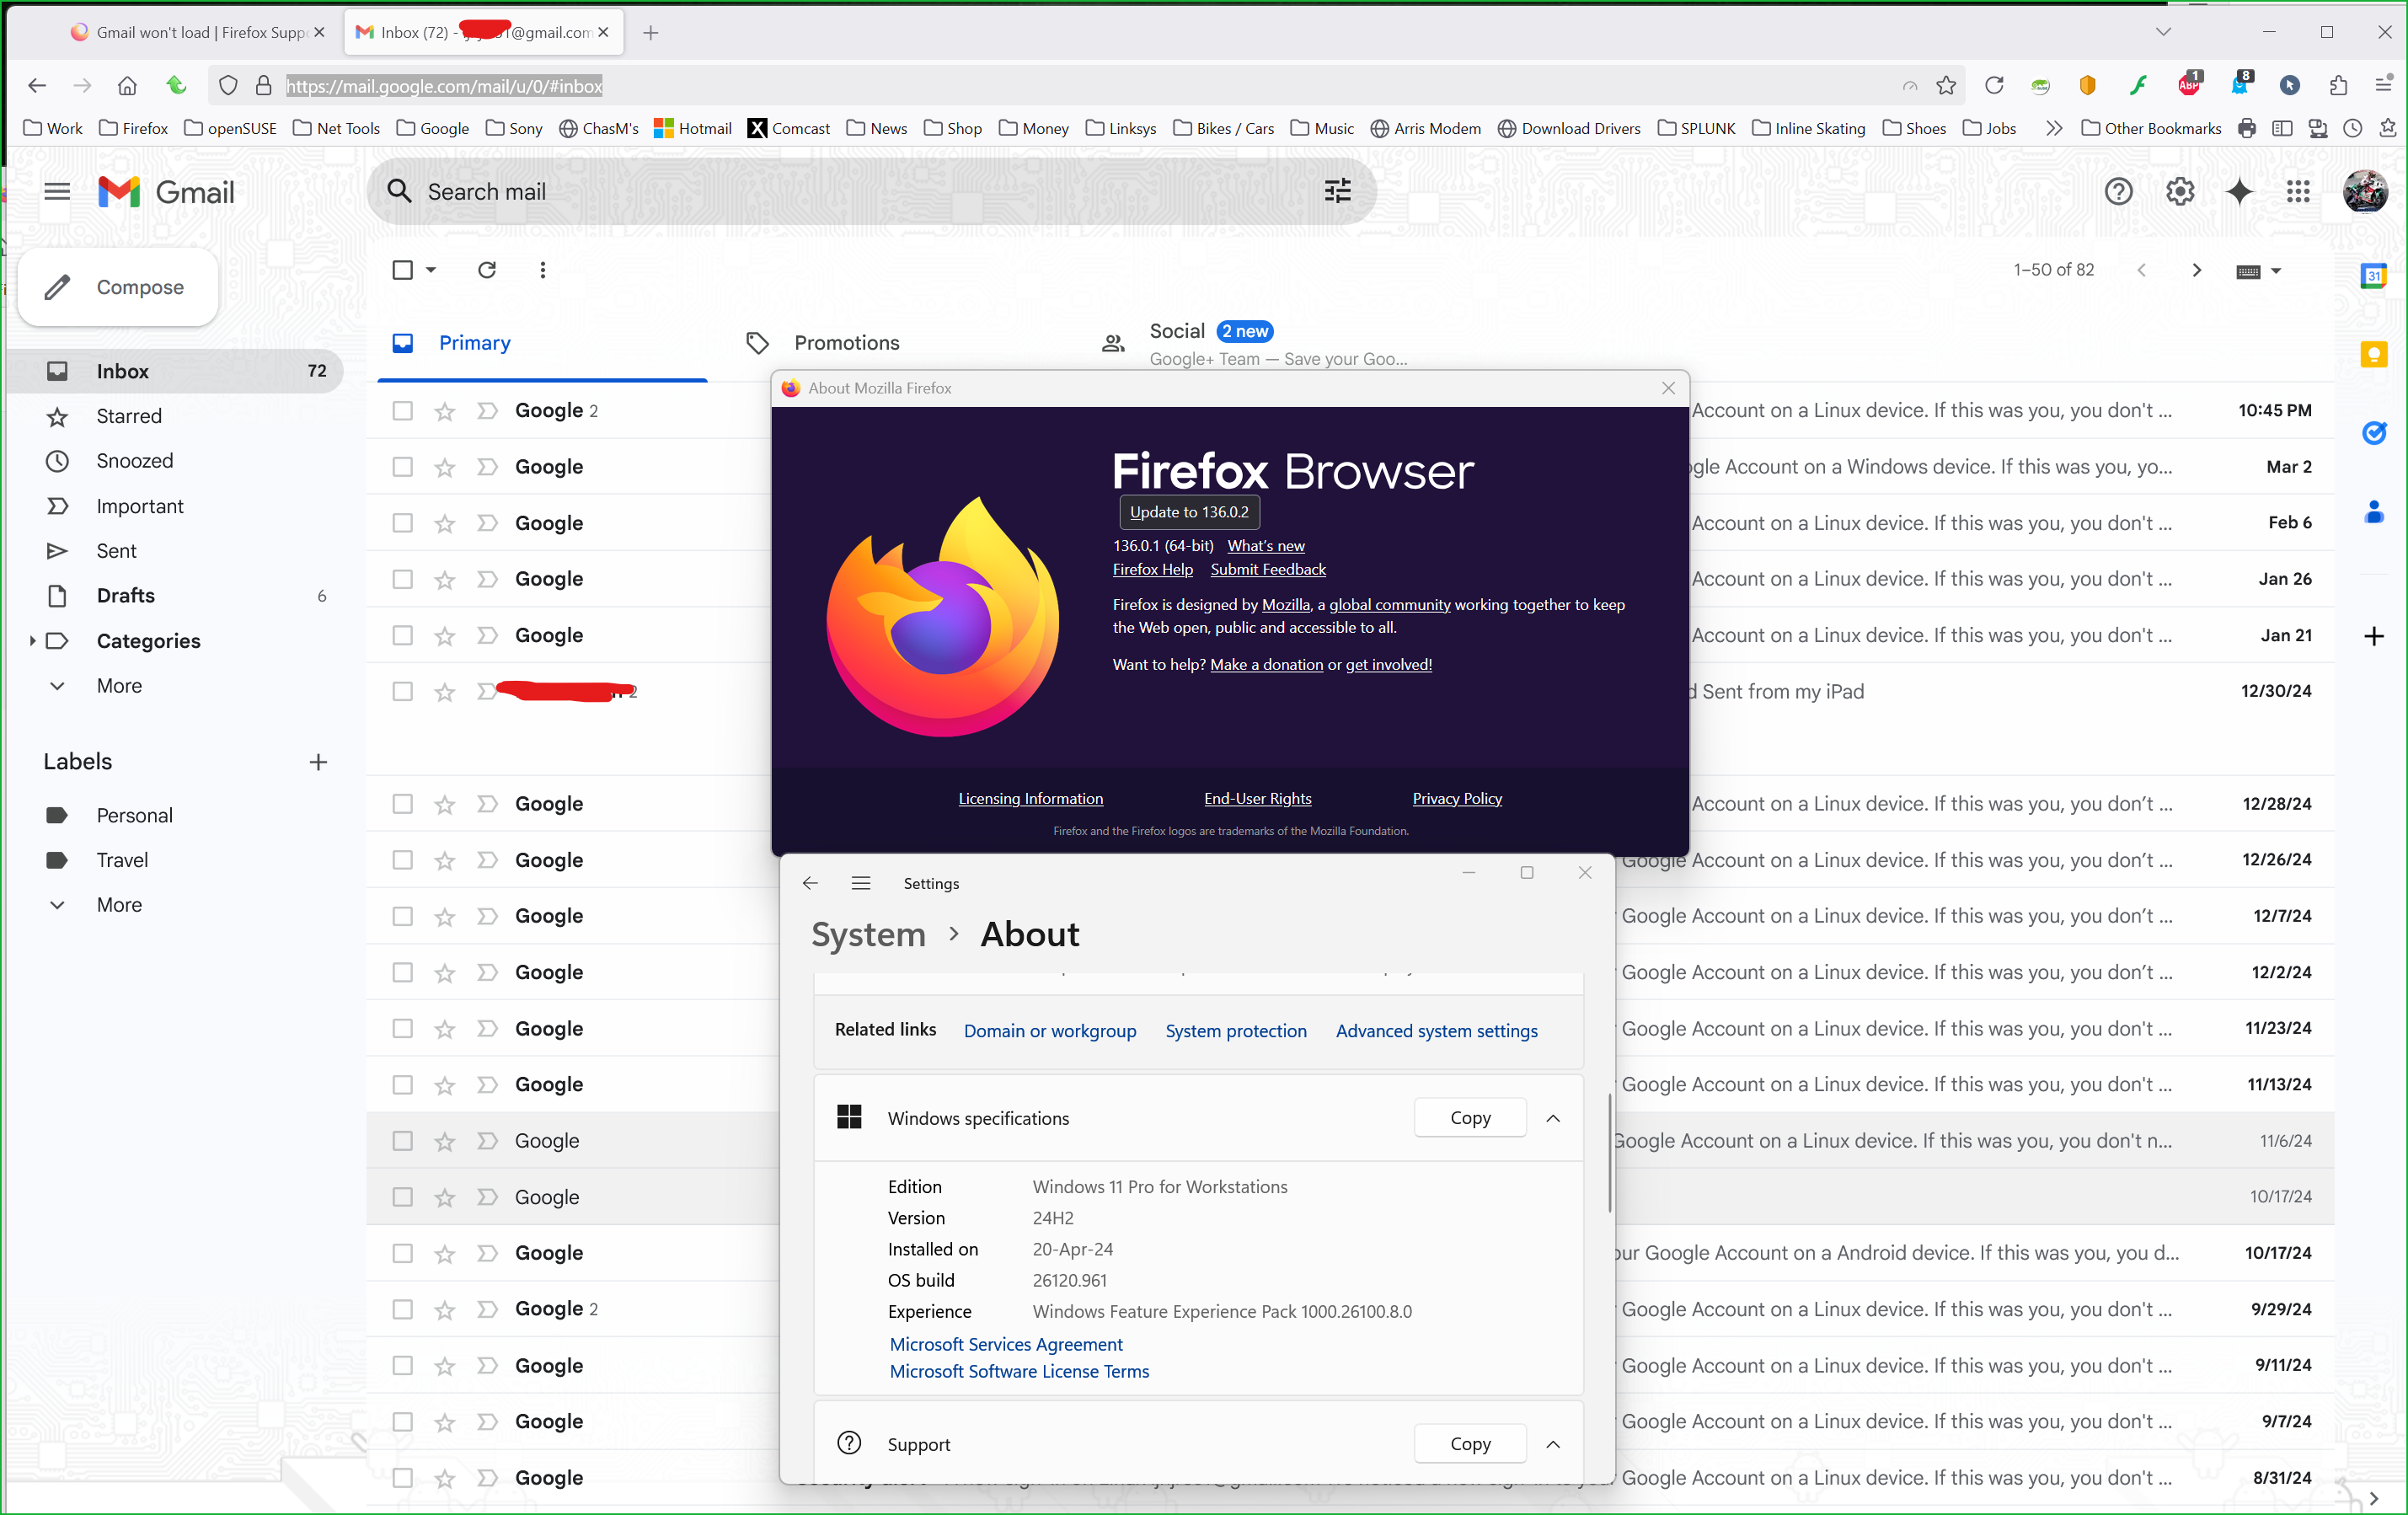2408x1515 pixels.
Task: Refresh the inbox mail list
Action: (487, 270)
